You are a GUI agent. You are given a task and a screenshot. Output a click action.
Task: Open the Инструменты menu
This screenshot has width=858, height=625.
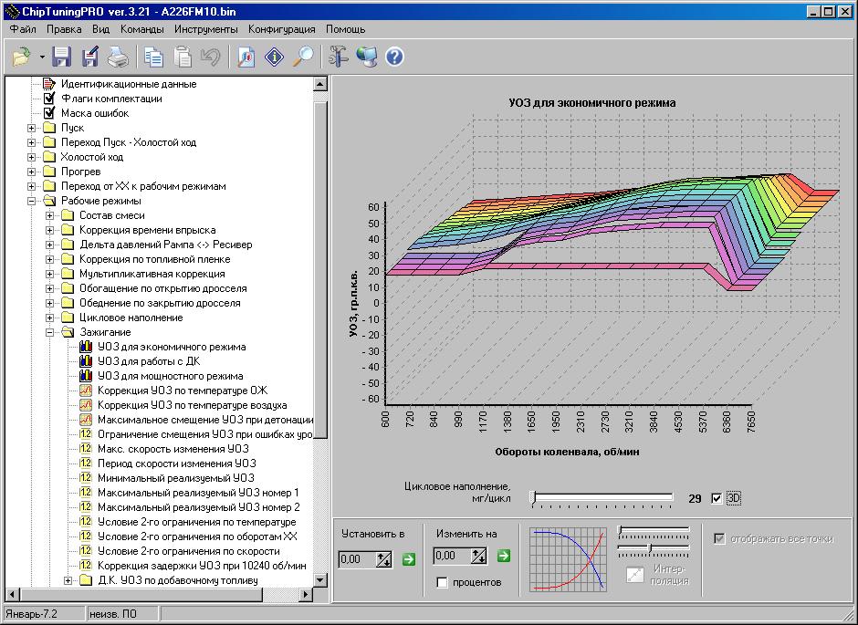click(x=205, y=29)
